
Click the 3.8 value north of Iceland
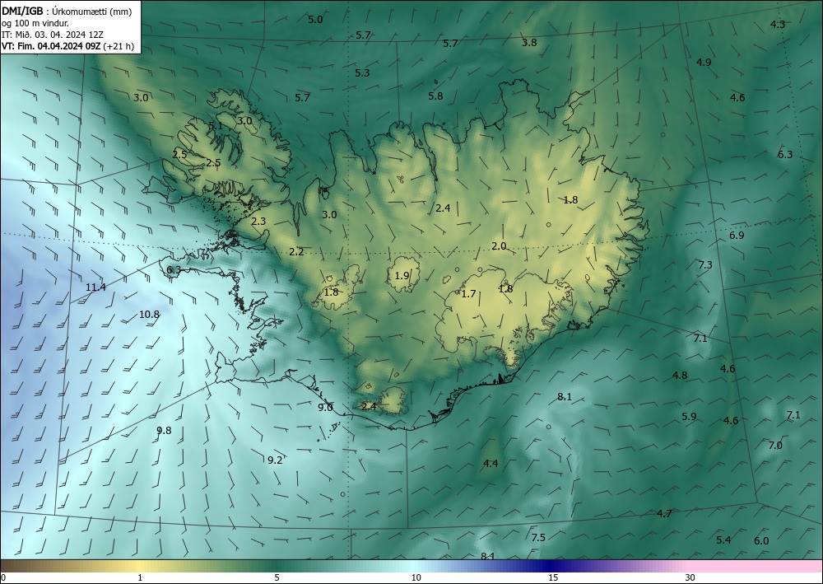pos(529,43)
